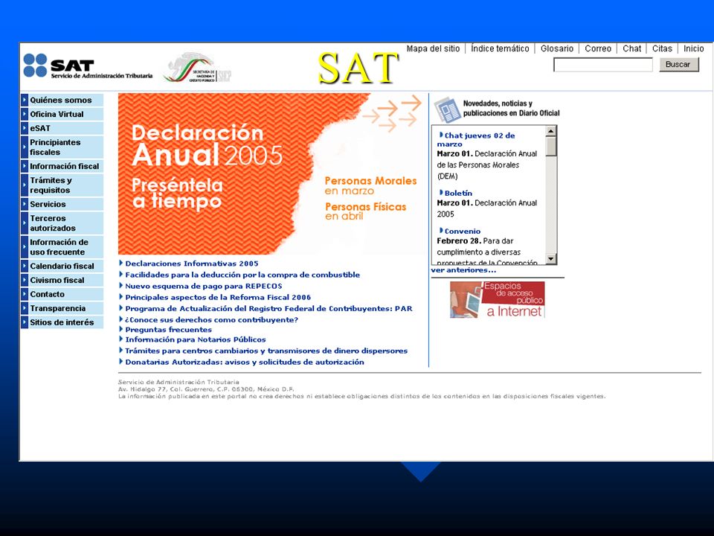714x536 pixels.
Task: Click Personas Físicas en abril text
Action: click(x=366, y=211)
